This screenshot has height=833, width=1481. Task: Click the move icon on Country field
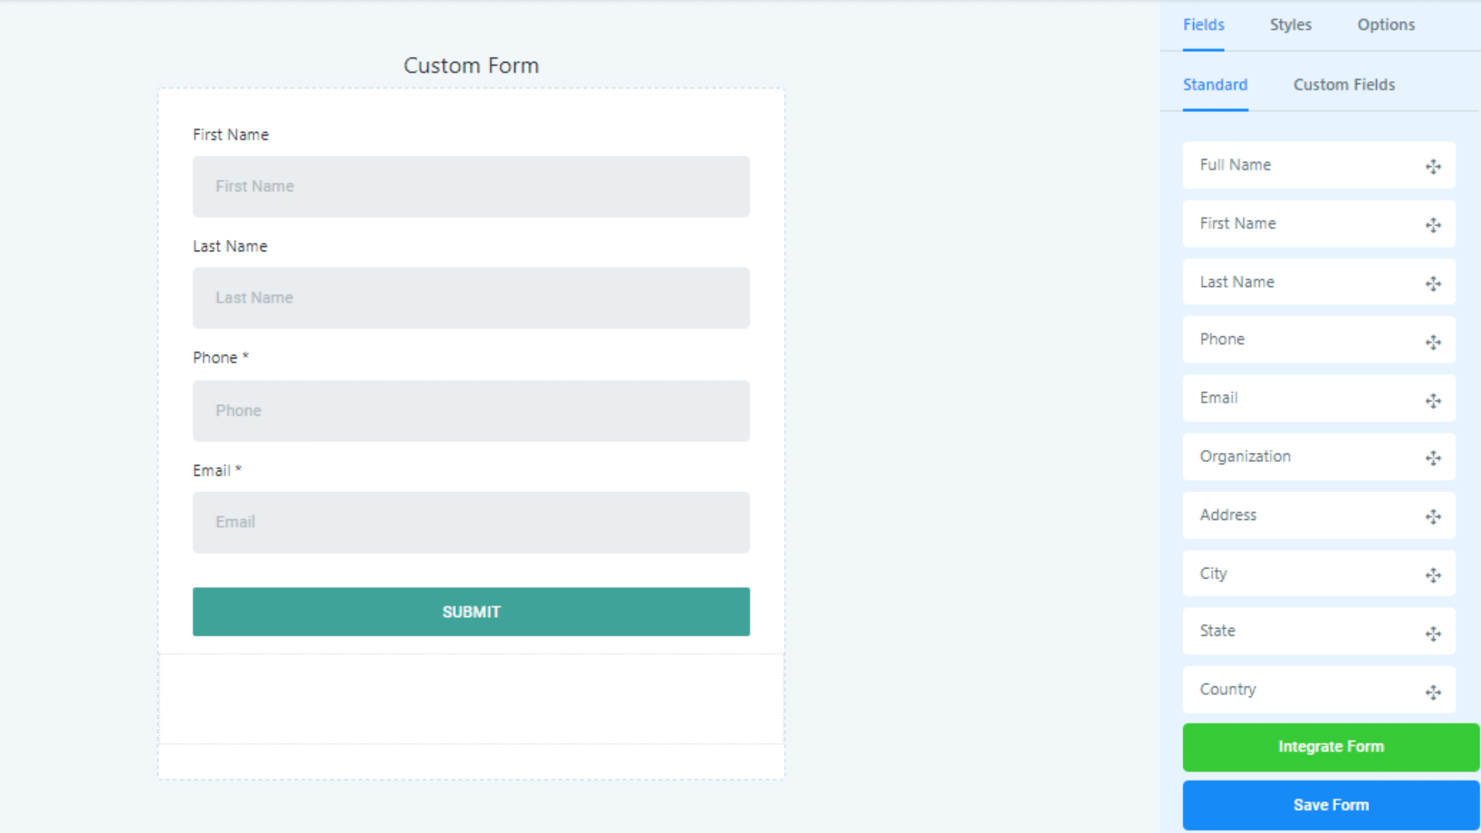pos(1433,693)
